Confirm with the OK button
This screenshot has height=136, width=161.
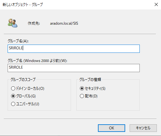[x=112, y=128]
